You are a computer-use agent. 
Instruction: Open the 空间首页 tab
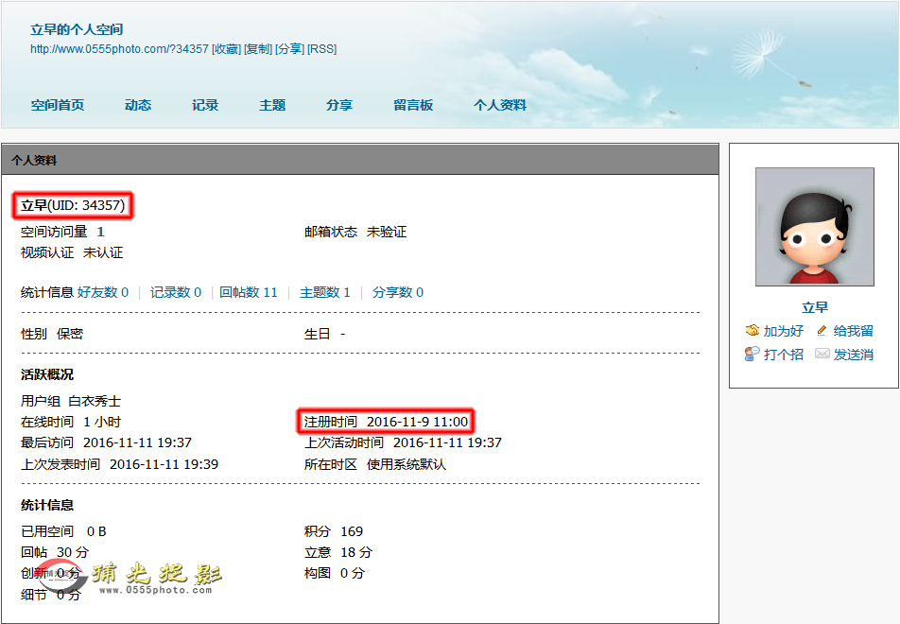click(x=58, y=105)
